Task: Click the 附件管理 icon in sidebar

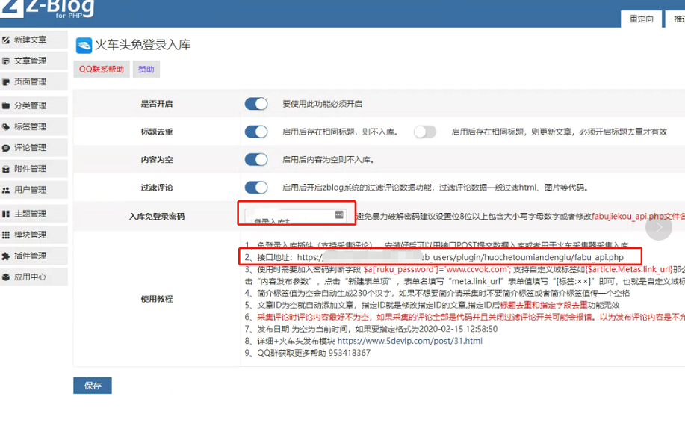Action: 6,169
